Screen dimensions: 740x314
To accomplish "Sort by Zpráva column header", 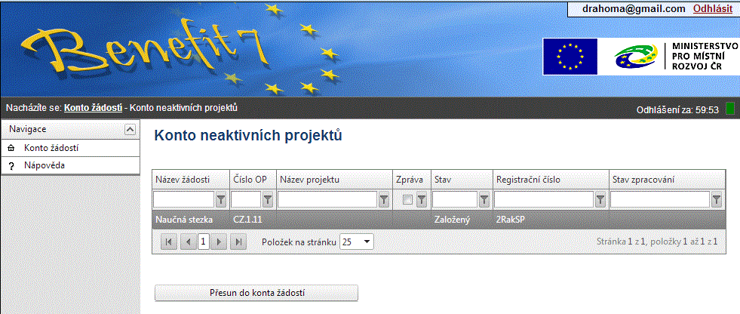I will tap(411, 180).
